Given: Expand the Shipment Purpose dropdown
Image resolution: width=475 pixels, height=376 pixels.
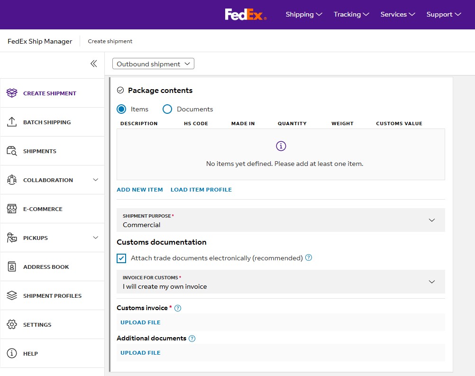Looking at the screenshot, I should (x=281, y=220).
